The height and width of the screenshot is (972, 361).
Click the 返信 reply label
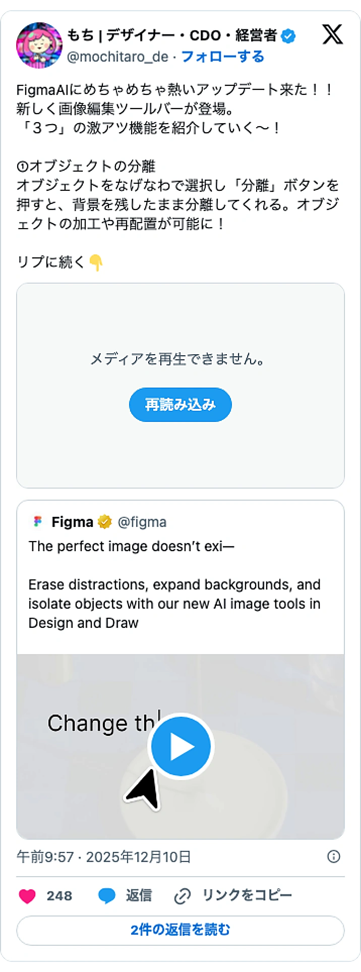pos(137,895)
